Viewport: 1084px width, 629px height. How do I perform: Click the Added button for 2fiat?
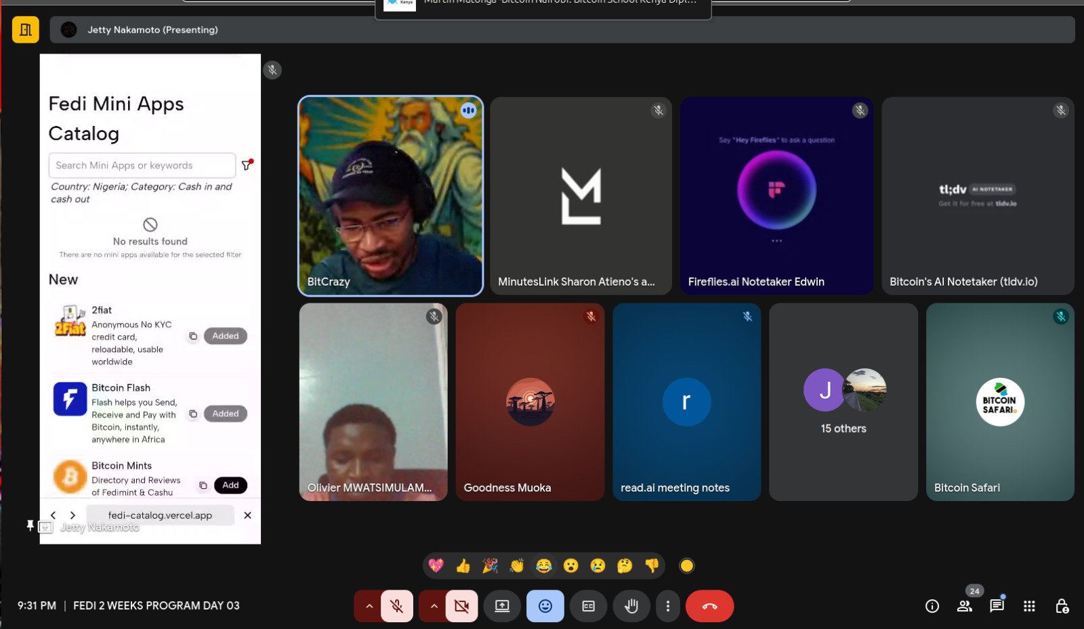(x=226, y=336)
